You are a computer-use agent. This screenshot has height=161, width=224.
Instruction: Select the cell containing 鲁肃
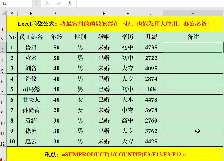[x=31, y=47]
